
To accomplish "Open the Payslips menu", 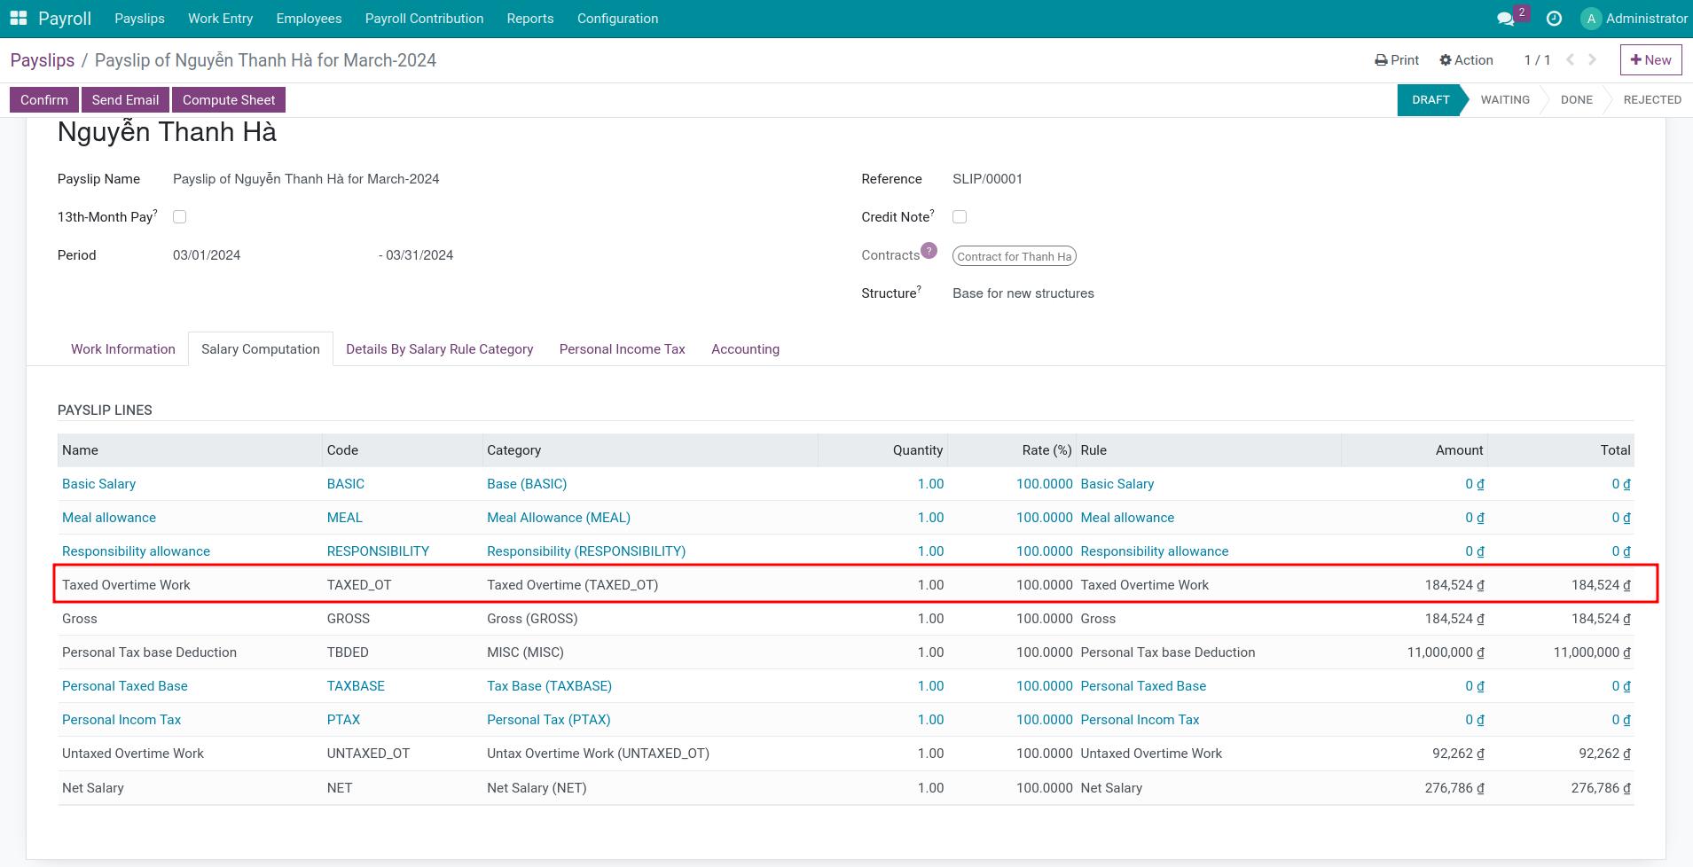I will pos(140,19).
